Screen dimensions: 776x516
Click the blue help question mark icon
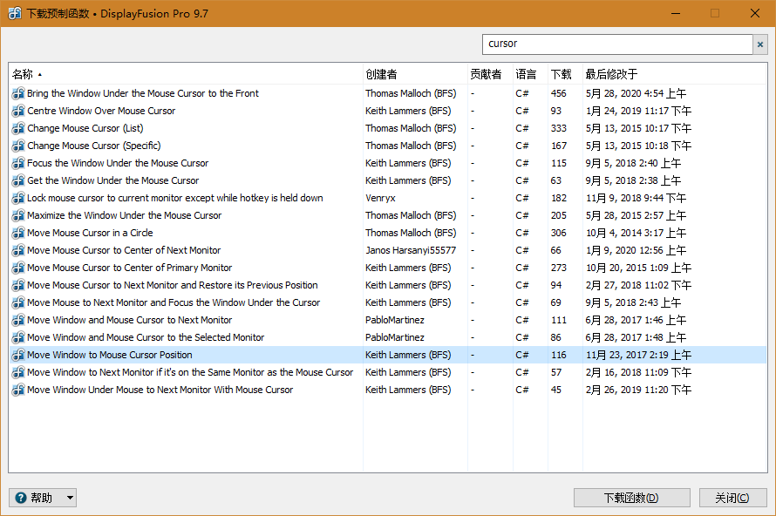(x=21, y=498)
